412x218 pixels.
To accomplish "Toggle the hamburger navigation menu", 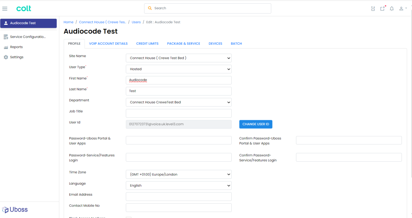I will [5, 9].
